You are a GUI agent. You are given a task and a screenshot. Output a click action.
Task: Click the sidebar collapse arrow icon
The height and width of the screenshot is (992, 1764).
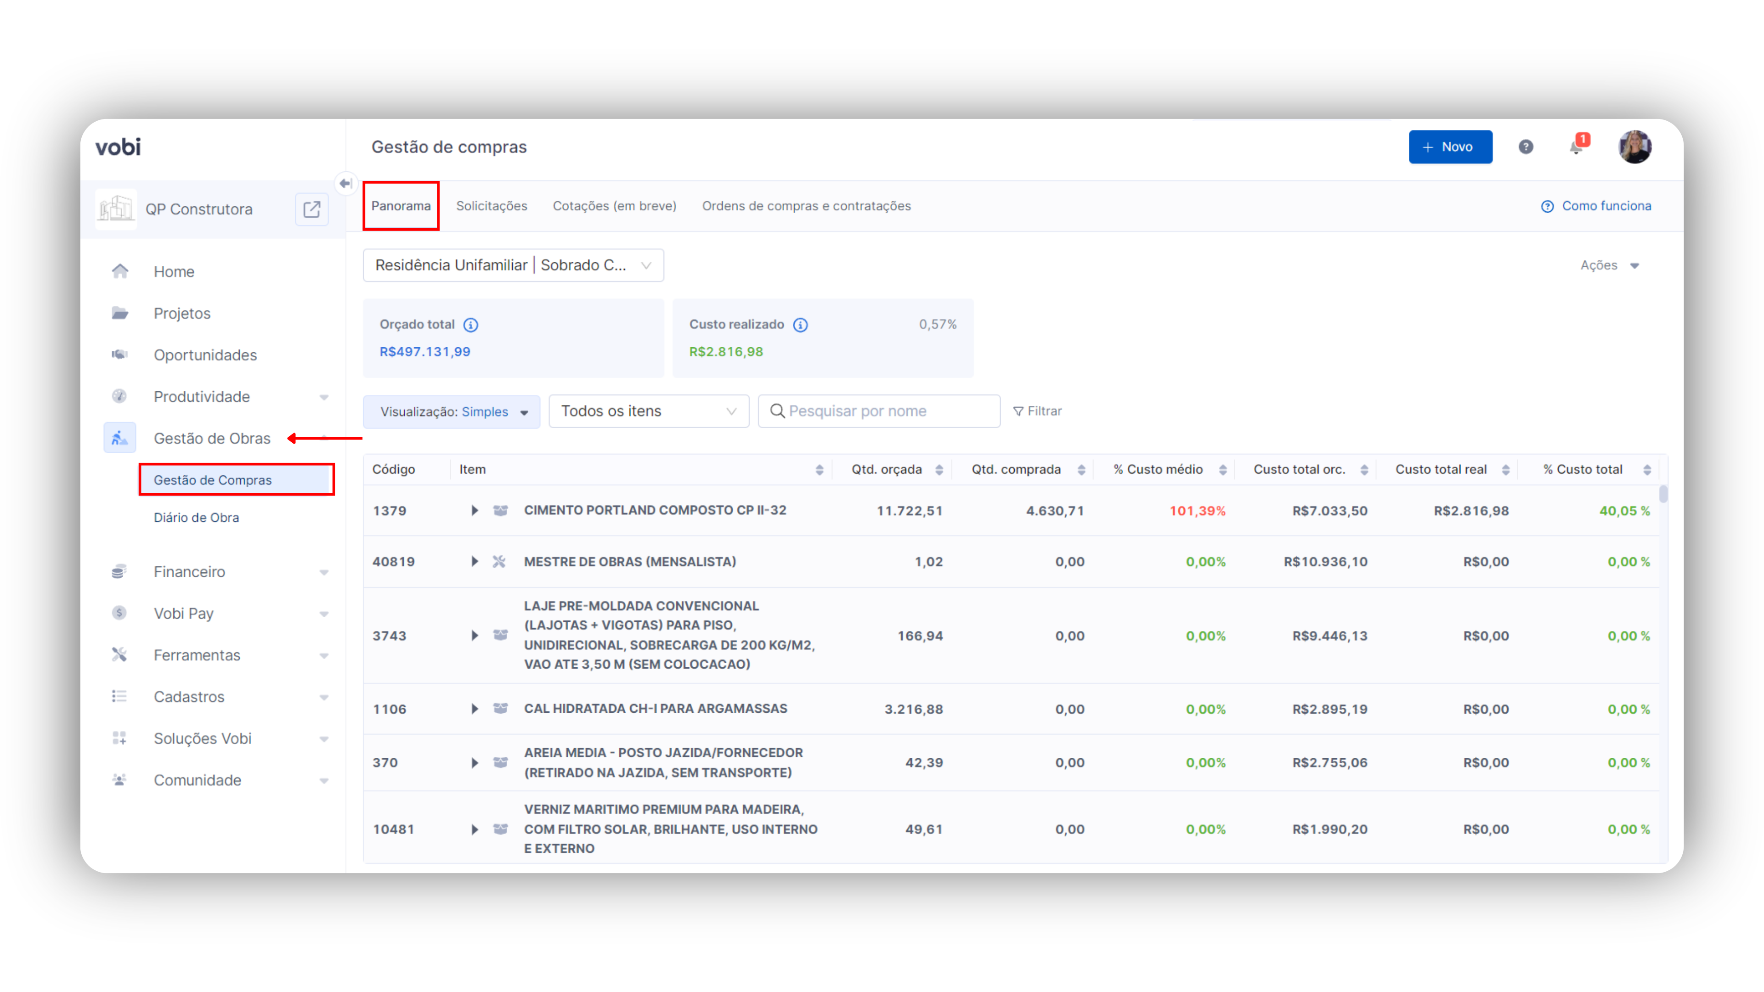pyautogui.click(x=346, y=184)
